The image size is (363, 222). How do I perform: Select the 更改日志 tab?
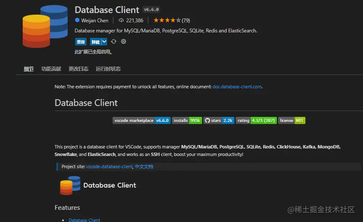tap(79, 69)
